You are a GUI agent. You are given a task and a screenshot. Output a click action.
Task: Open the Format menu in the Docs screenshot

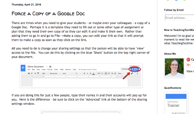50,70
